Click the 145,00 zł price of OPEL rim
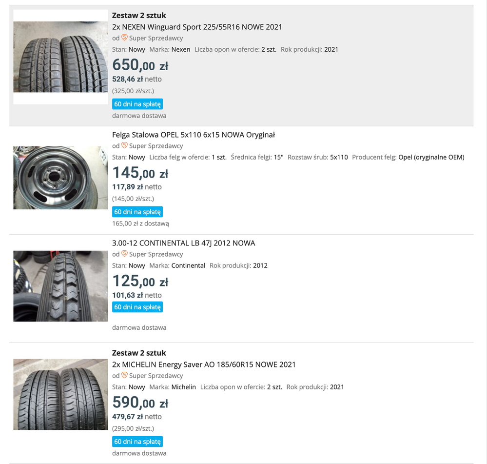 140,173
